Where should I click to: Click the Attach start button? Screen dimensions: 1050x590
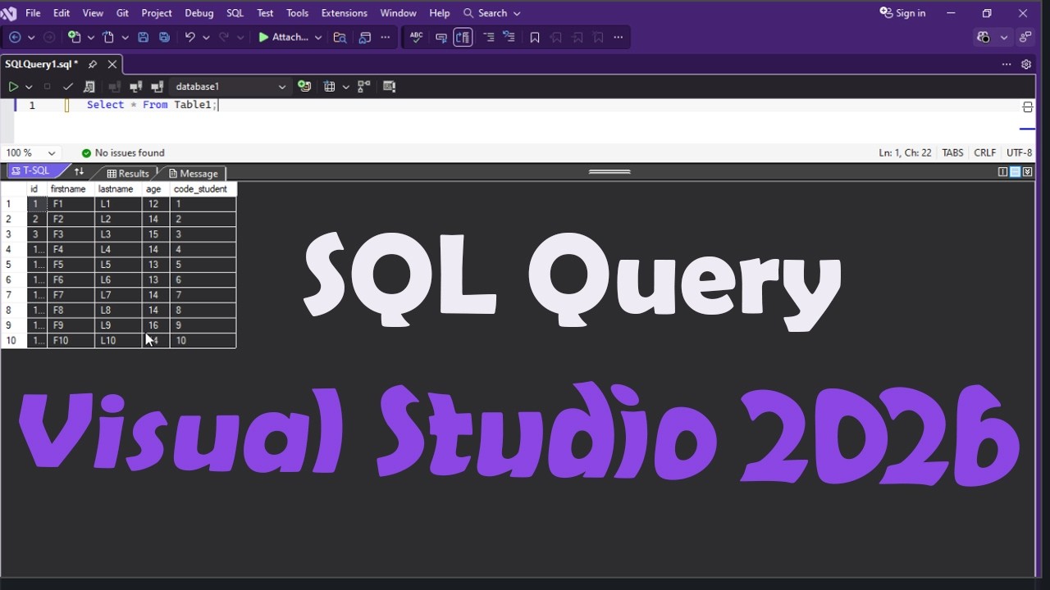[284, 37]
